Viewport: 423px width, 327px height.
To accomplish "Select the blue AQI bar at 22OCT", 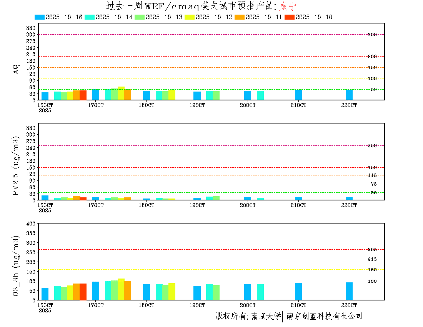I will tap(349, 95).
